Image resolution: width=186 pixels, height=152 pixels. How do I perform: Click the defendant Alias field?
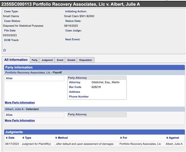tap(35, 115)
